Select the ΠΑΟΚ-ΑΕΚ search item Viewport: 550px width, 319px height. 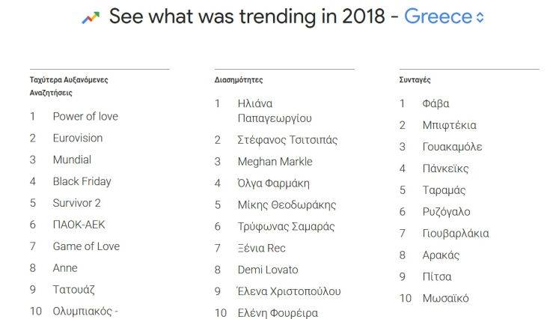(77, 225)
